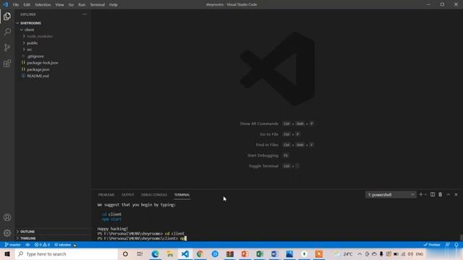Open the Help menu
Image resolution: width=463 pixels, height=260 pixels.
tap(114, 5)
